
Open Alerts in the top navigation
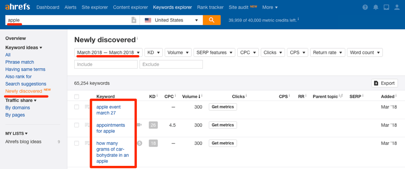71,7
